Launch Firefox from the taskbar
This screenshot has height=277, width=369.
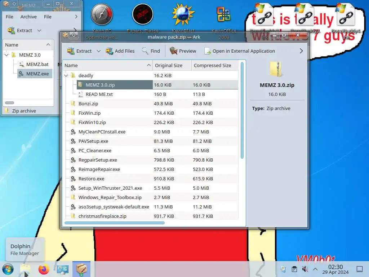(x=44, y=269)
